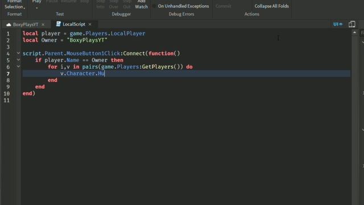Screen dimensions: 364x205
Task: Close the BoxyPlaysYT tab
Action: 43,24
